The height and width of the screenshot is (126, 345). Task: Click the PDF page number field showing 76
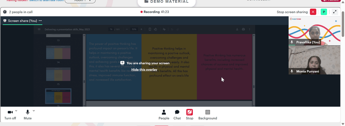click(x=111, y=30)
